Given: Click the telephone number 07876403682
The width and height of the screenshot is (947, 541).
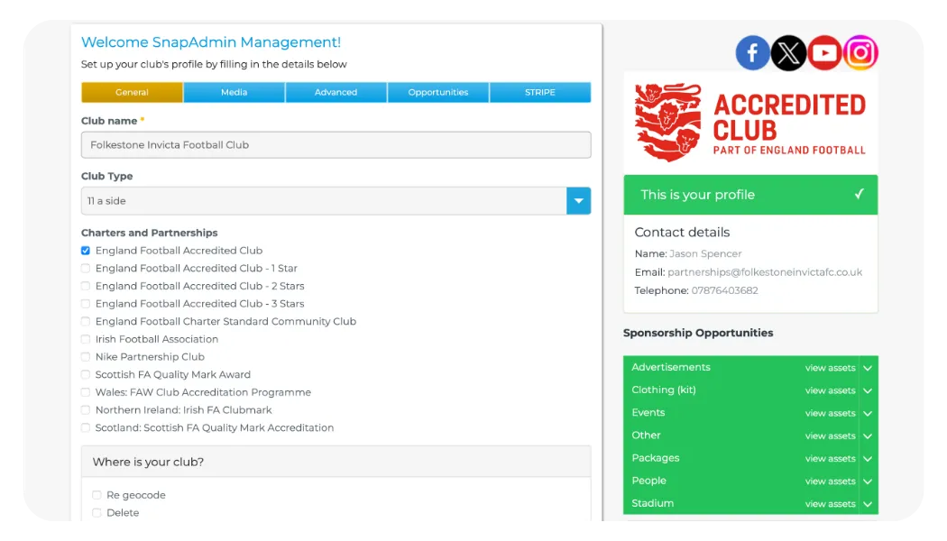Looking at the screenshot, I should click(x=724, y=290).
